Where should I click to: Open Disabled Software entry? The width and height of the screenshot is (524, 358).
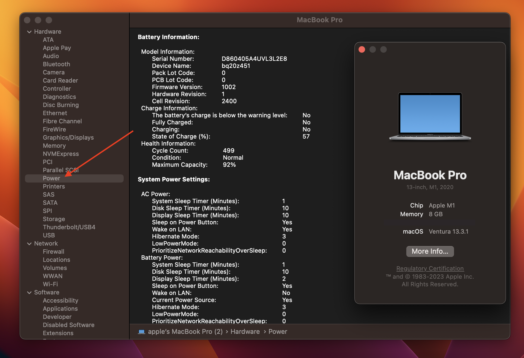coord(69,325)
